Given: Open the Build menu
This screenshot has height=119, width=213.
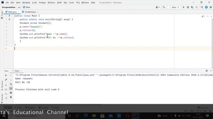Looking at the screenshot, I should click(59, 3).
